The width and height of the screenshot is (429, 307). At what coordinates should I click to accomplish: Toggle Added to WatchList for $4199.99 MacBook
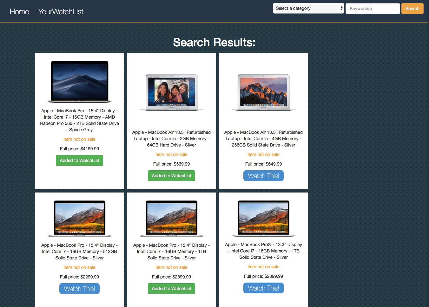click(79, 160)
